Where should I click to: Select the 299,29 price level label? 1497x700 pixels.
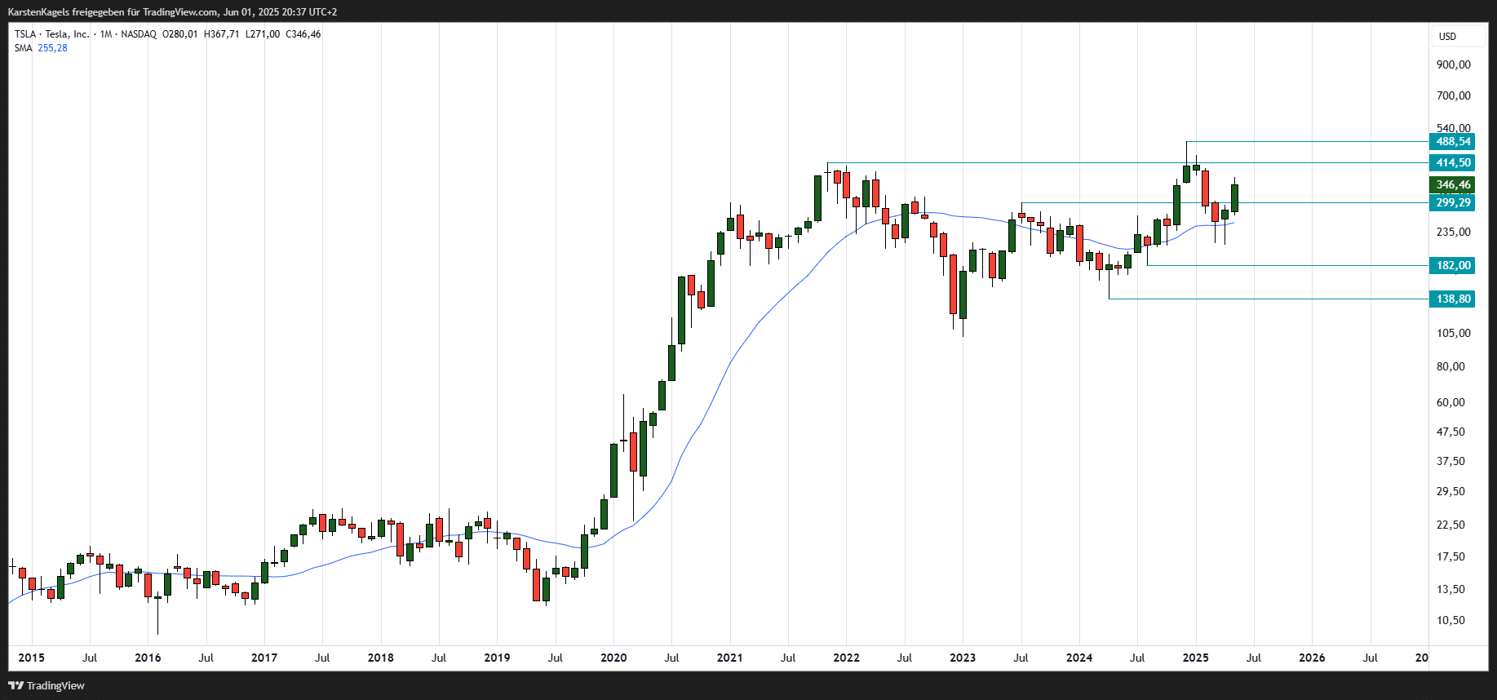tap(1452, 202)
